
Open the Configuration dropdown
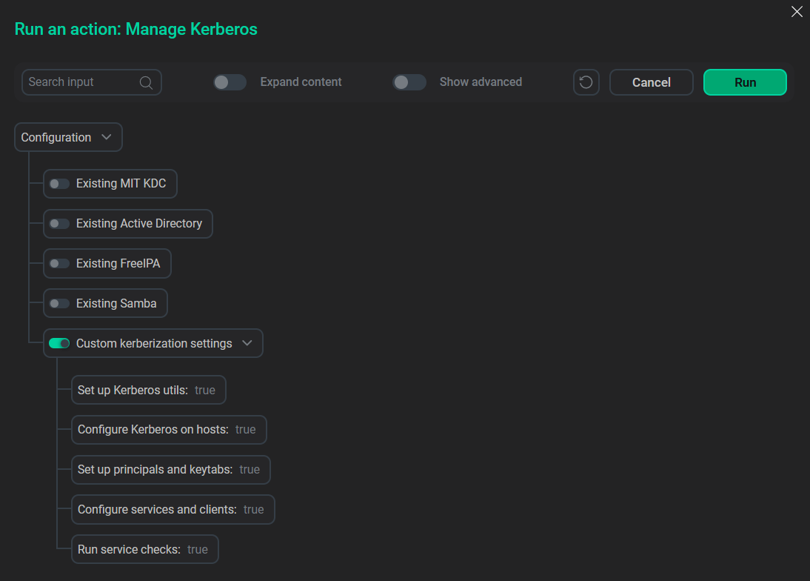(x=68, y=137)
